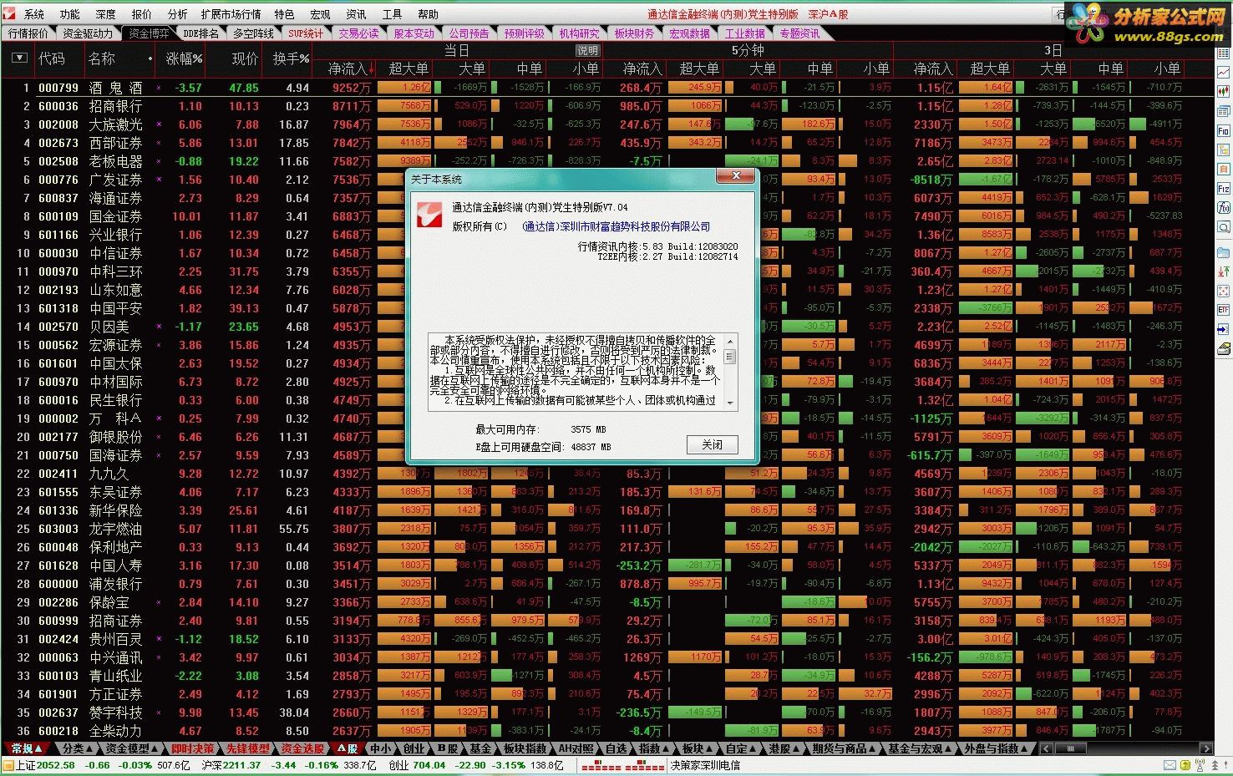The width and height of the screenshot is (1233, 776).
Task: Click the printer icon in right sidebar
Action: (x=1224, y=349)
